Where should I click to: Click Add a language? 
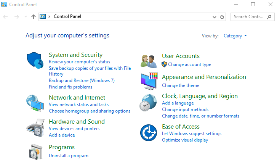(178, 103)
